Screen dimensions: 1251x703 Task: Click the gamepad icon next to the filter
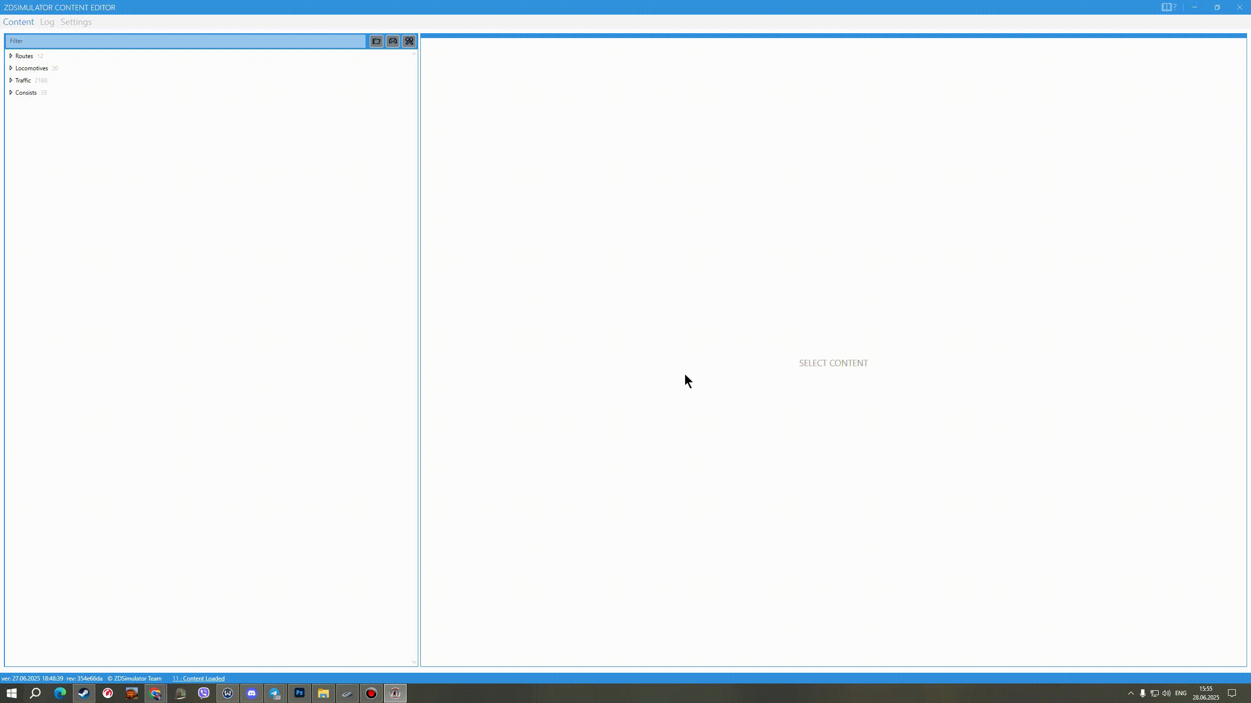[392, 41]
